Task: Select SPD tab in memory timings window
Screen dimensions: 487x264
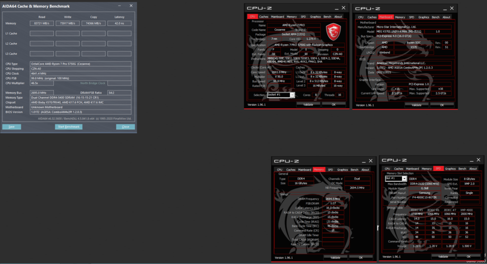Action: 330,170
